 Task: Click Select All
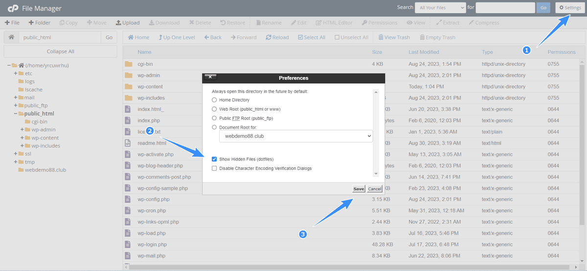(311, 37)
